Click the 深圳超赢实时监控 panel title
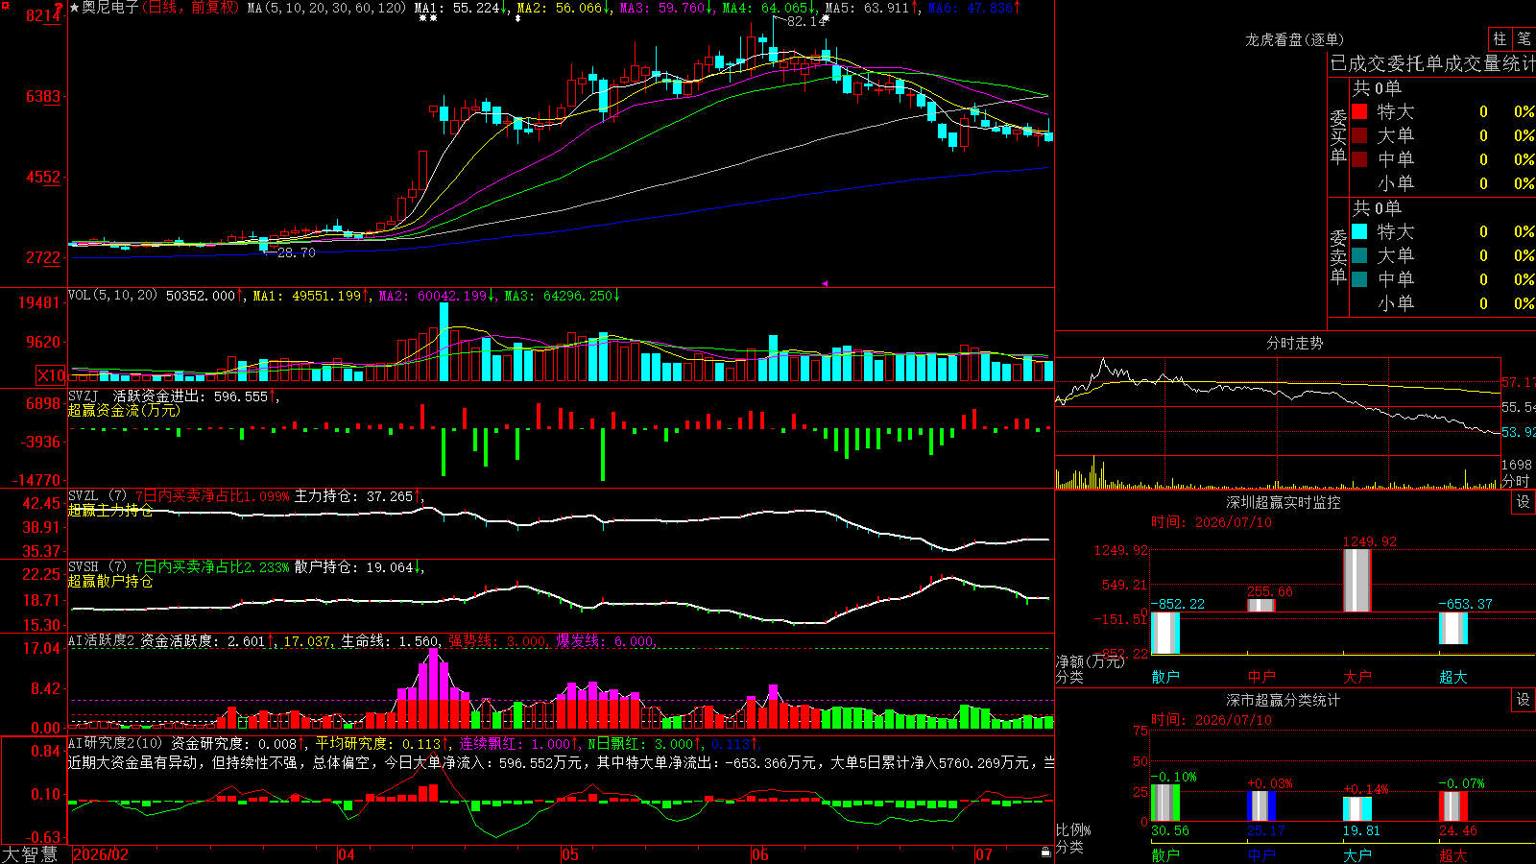The image size is (1536, 864). [1284, 502]
